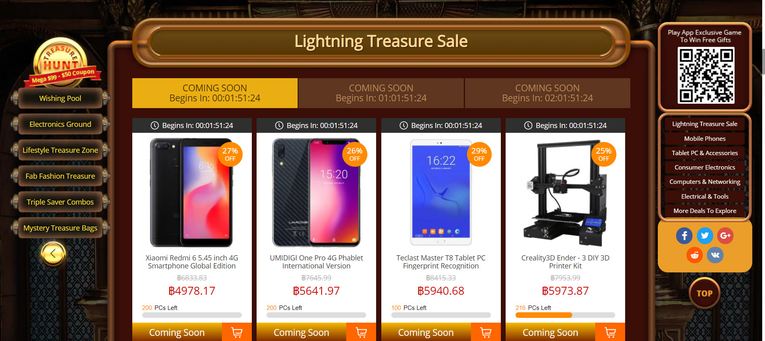This screenshot has width=765, height=341.
Task: Click the Creality3D Ender stock progress bar
Action: point(565,315)
